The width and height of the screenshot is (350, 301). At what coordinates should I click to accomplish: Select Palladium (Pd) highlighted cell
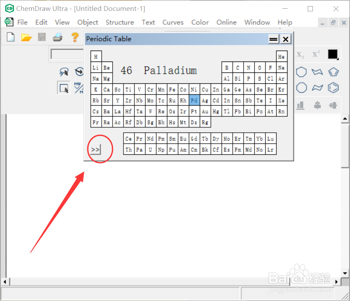tap(194, 100)
